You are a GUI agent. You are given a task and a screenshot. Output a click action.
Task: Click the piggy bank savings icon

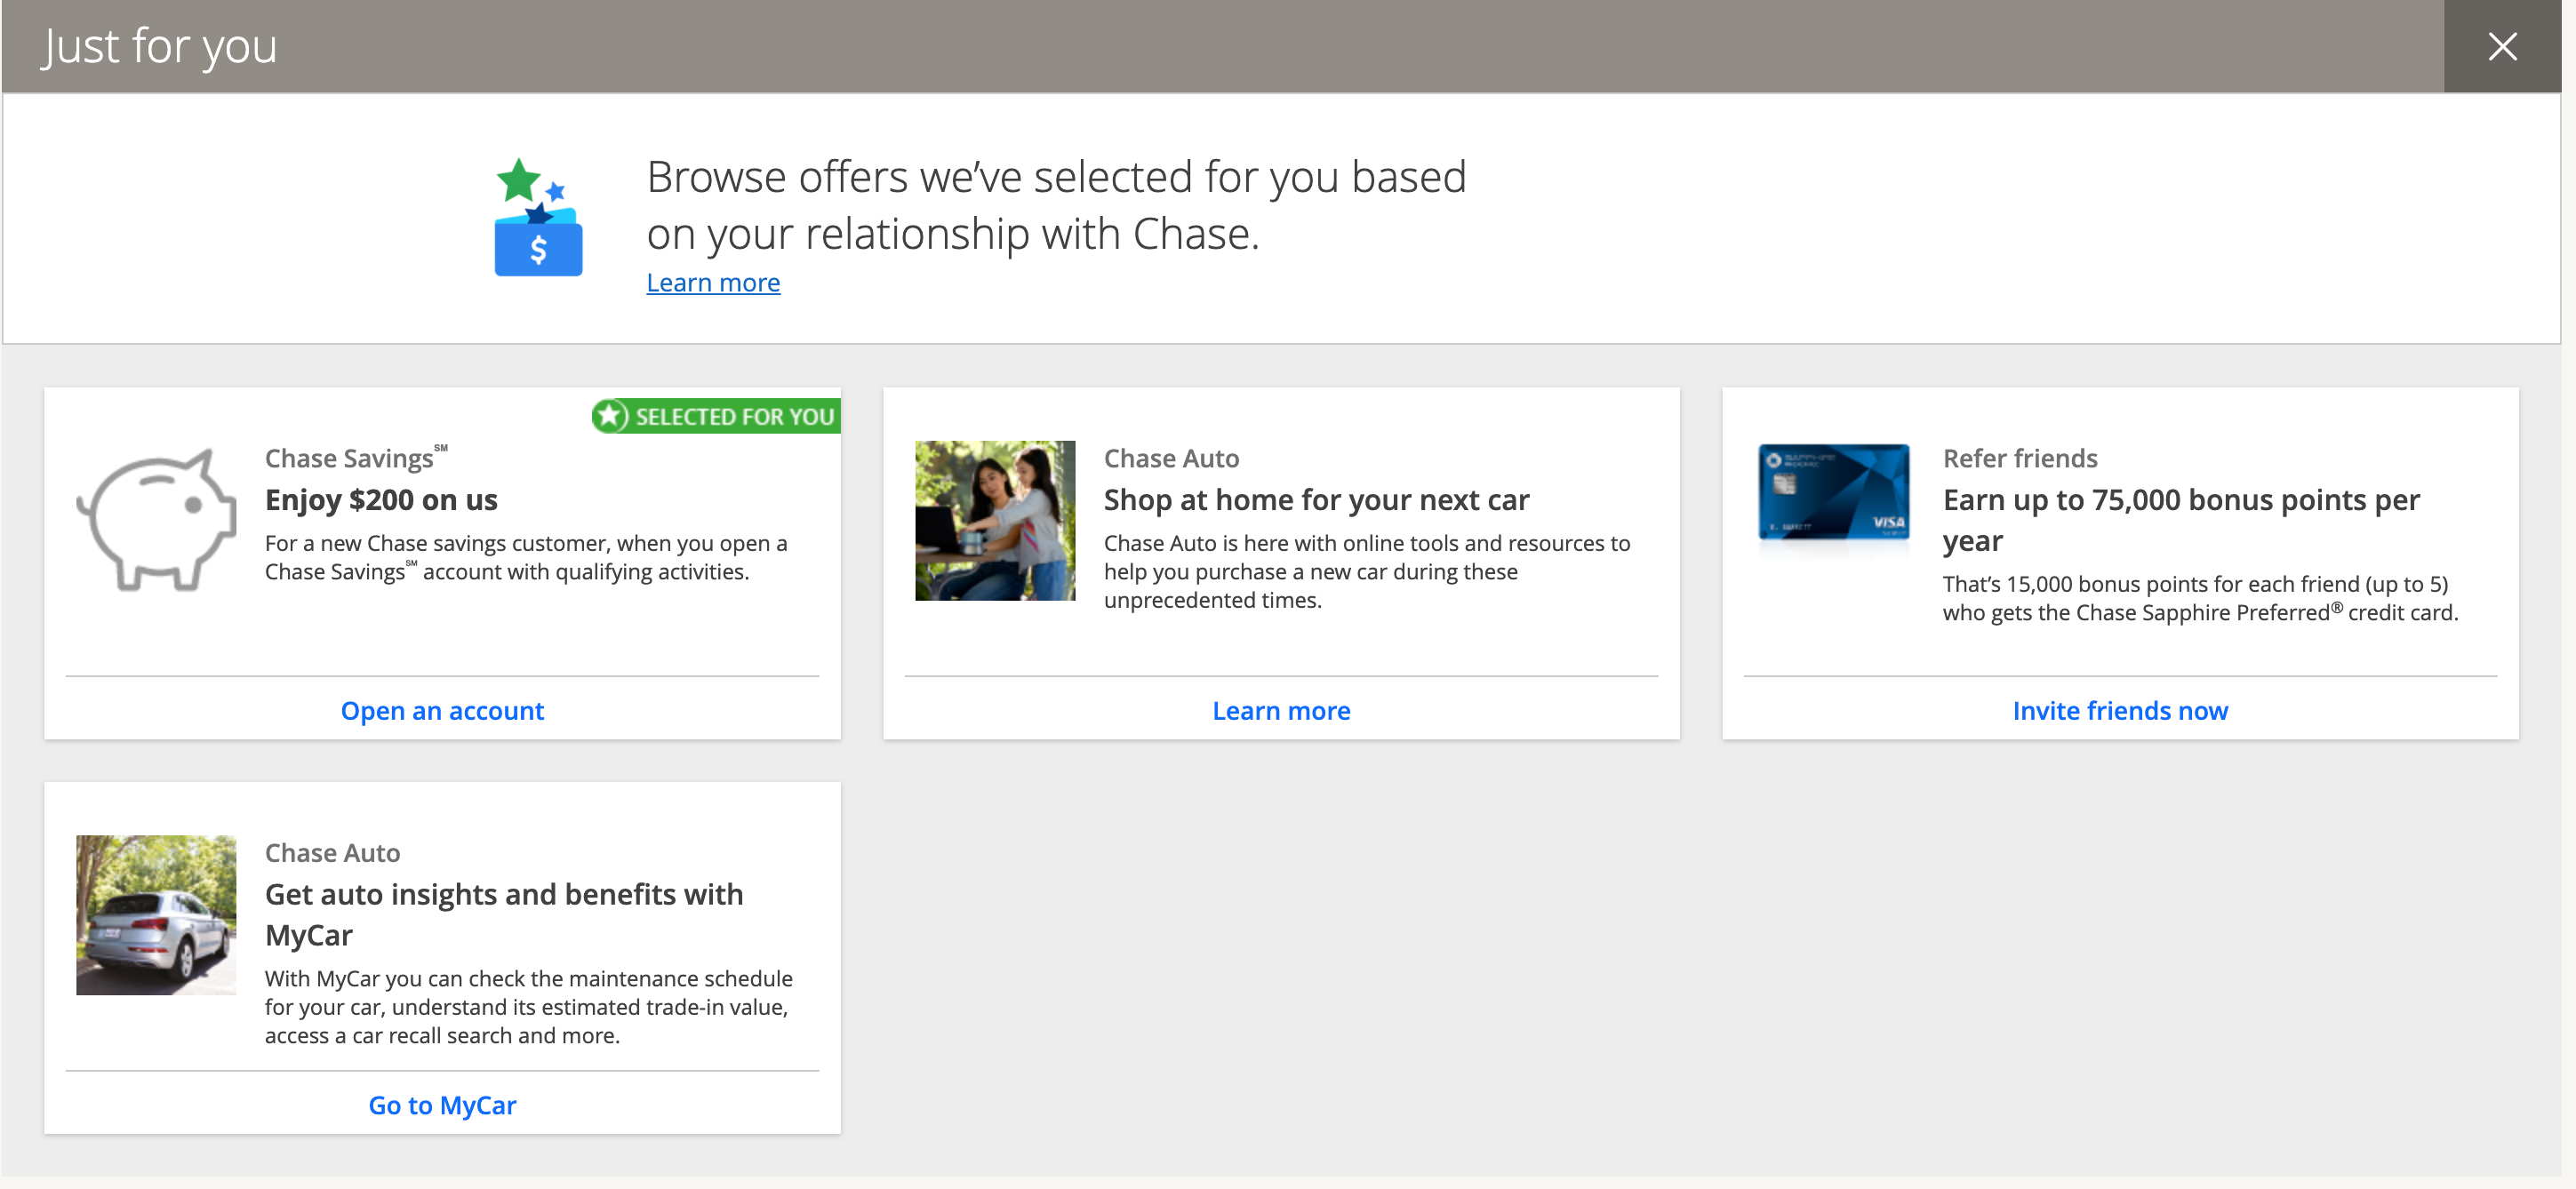(157, 520)
